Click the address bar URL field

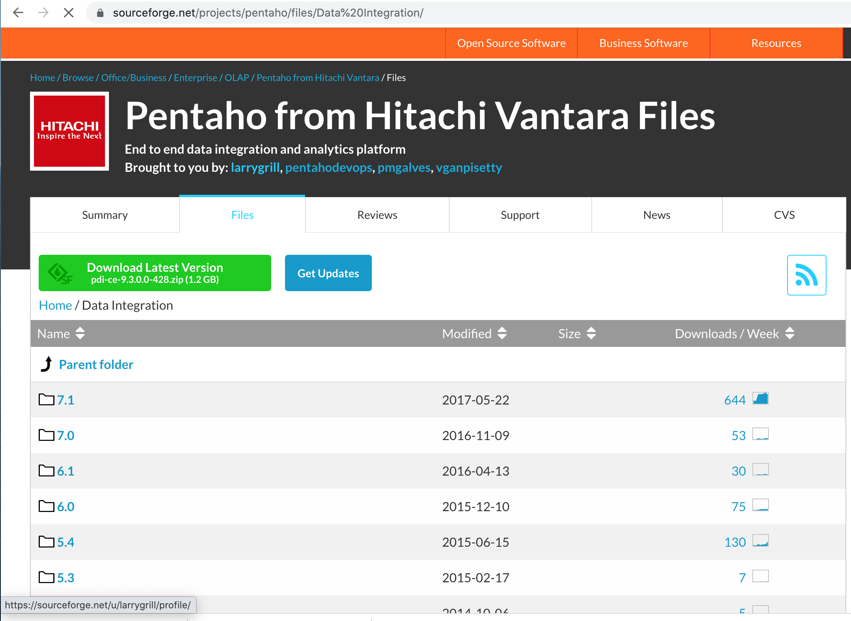pyautogui.click(x=268, y=13)
